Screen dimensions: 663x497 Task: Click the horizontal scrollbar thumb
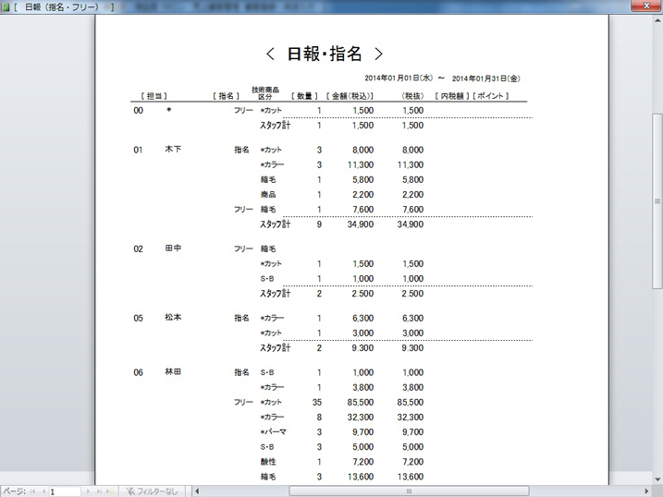point(409,491)
